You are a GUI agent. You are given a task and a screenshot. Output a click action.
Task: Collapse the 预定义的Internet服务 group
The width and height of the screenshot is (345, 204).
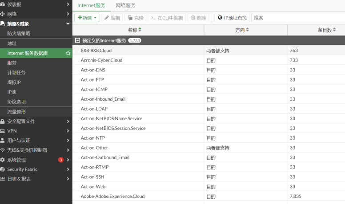[77, 40]
